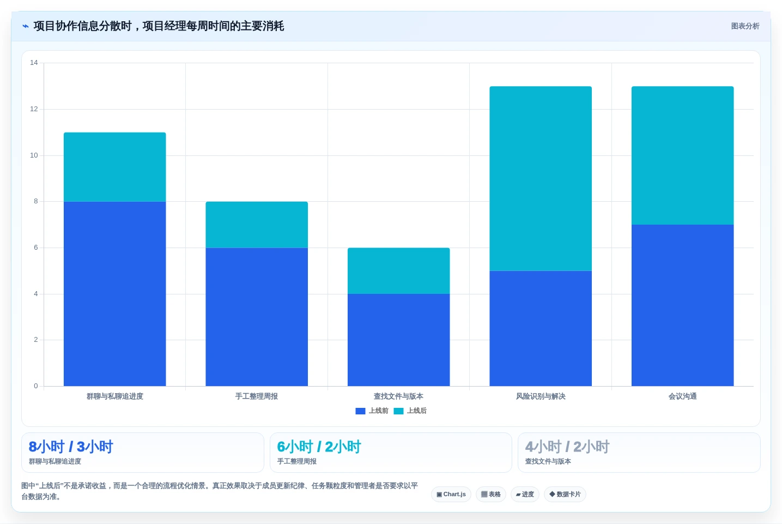Click blue 上线前 bar for 群聊与私聊追进度
The width and height of the screenshot is (782, 524).
coord(115,294)
